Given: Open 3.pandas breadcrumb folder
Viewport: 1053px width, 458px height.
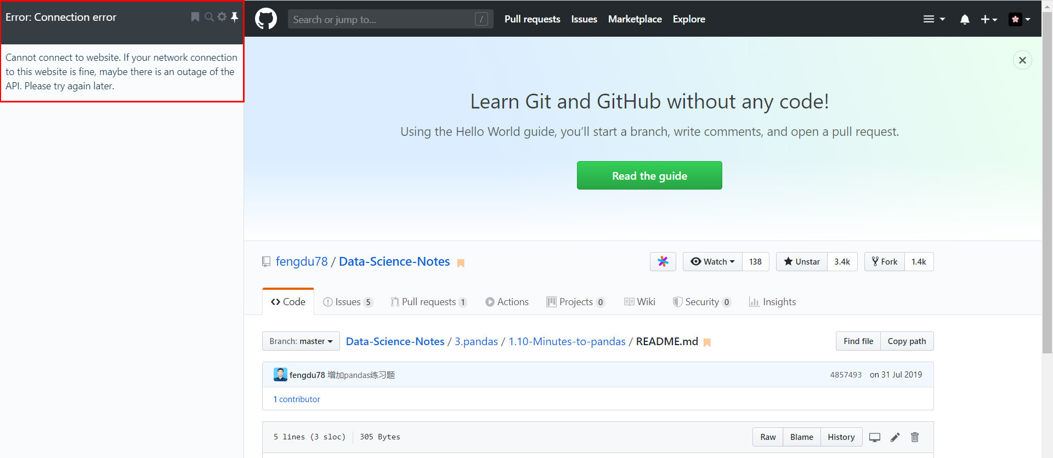Looking at the screenshot, I should tap(476, 341).
